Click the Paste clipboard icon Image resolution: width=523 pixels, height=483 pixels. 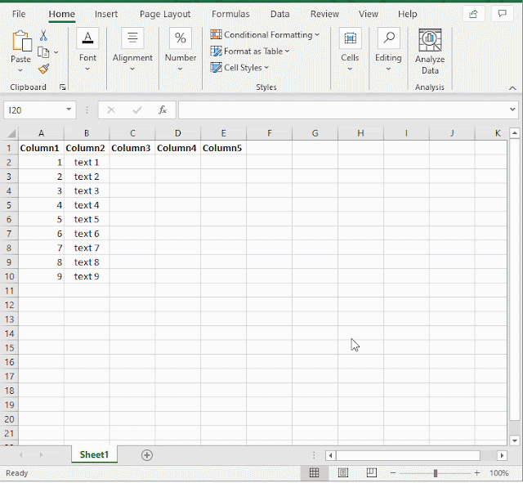click(x=21, y=41)
